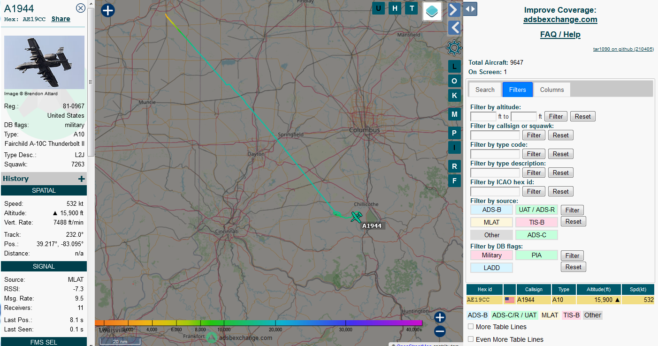Select the AE19CC aircraft table row
658x346 pixels.
tap(560, 300)
